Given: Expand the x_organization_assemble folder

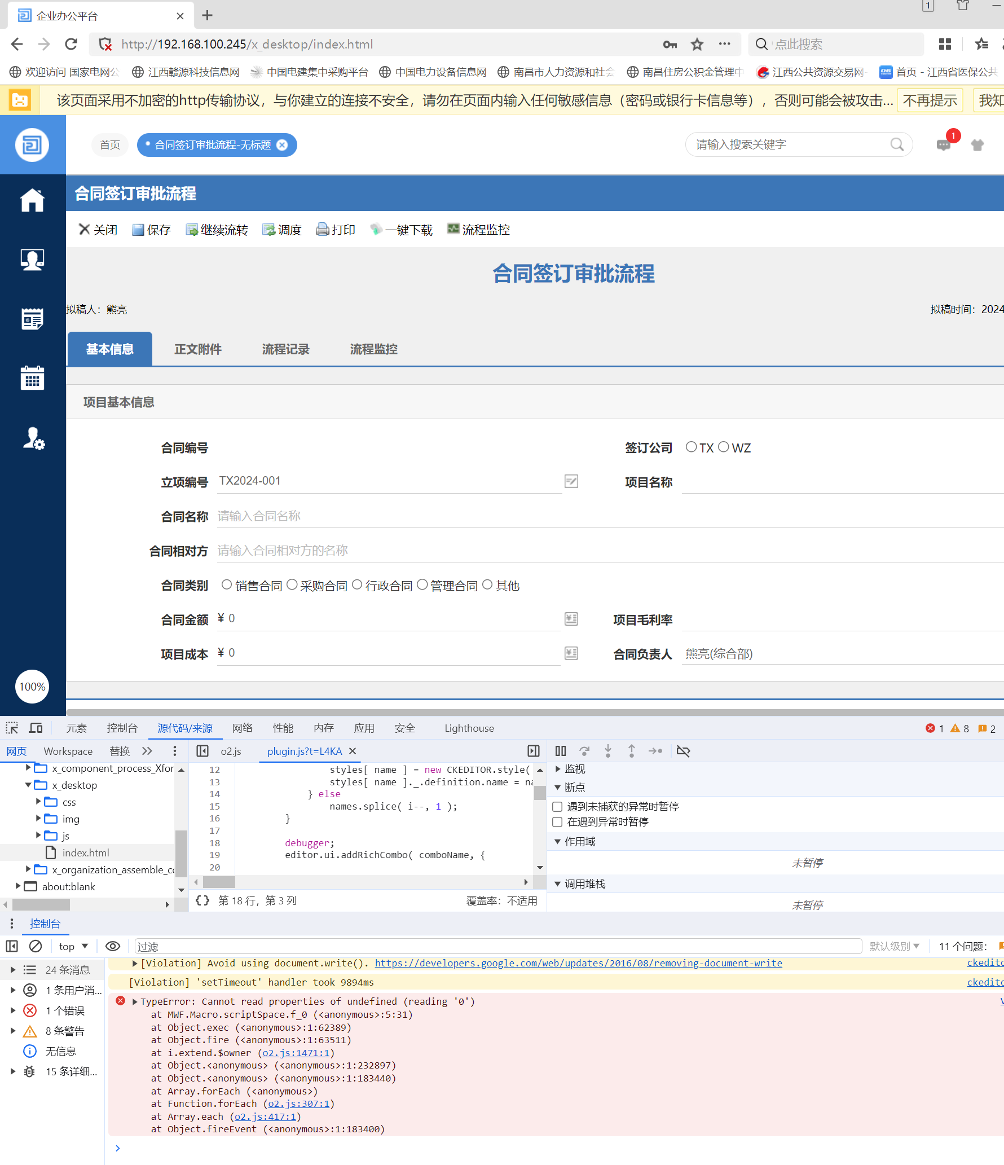Looking at the screenshot, I should pos(28,869).
